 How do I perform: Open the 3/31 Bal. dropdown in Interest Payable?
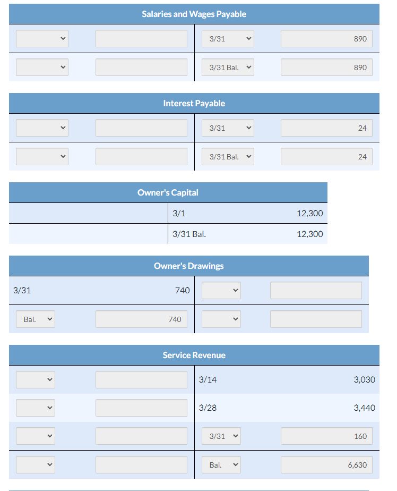[228, 157]
